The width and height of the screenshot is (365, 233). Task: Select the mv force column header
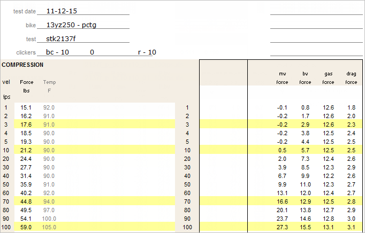tap(282, 78)
